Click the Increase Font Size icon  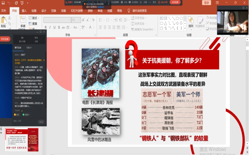(84, 20)
